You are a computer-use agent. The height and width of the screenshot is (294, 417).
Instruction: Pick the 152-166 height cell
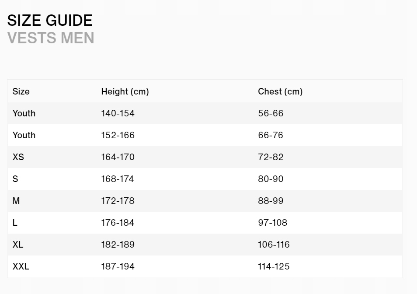[118, 135]
